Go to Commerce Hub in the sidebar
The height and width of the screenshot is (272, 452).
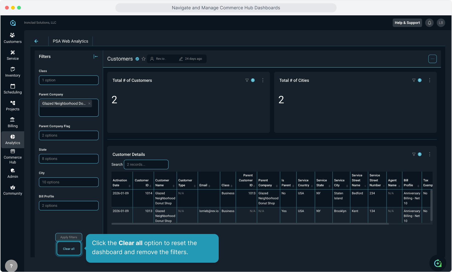pos(13,157)
